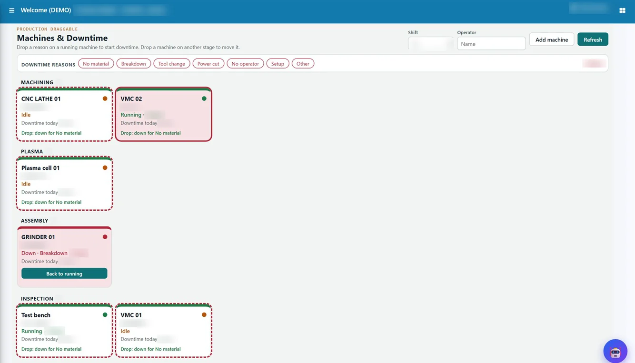
Task: Click the ASSEMBLY stage heading
Action: click(x=35, y=221)
